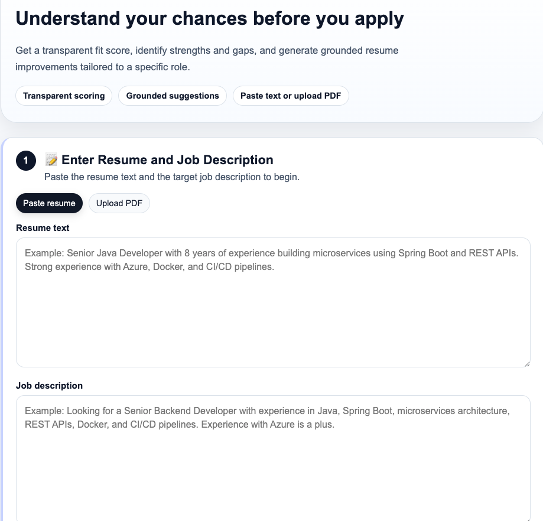
Task: Click the Grounded suggestions chip
Action: (173, 96)
